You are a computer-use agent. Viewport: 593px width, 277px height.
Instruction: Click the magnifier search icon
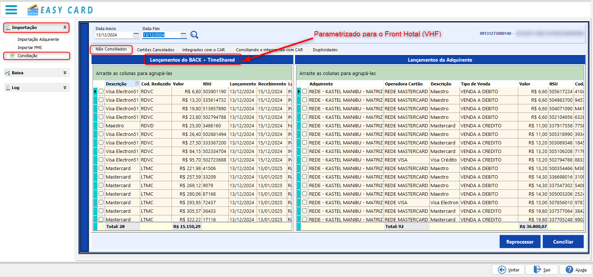194,35
